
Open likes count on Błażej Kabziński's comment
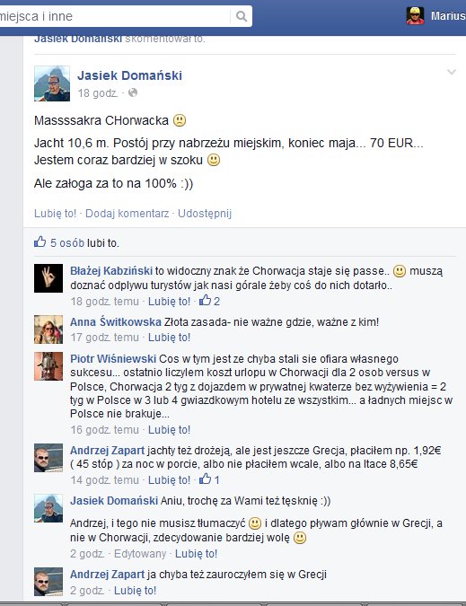tap(210, 301)
